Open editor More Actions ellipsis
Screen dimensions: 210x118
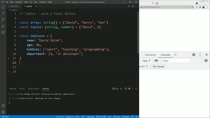(136, 6)
